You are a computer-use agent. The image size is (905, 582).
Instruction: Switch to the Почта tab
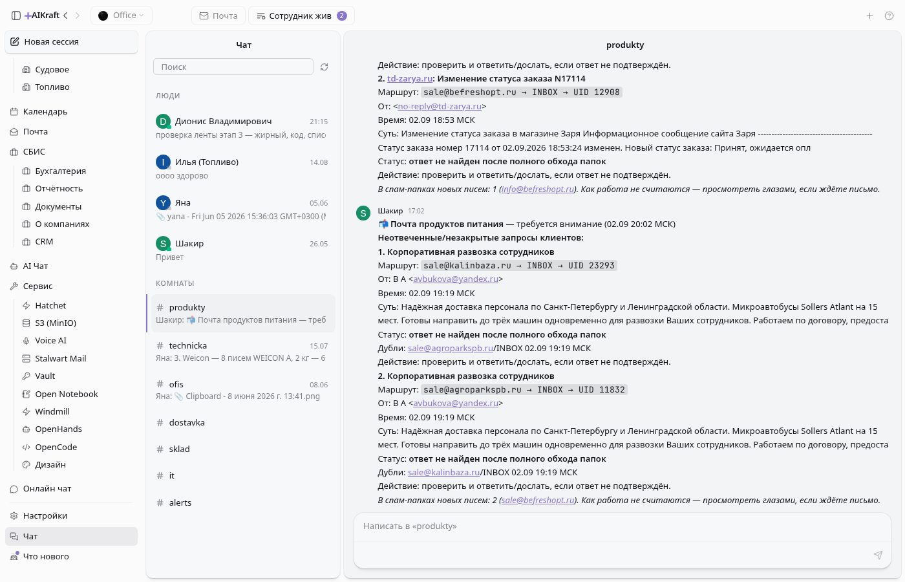click(x=218, y=16)
